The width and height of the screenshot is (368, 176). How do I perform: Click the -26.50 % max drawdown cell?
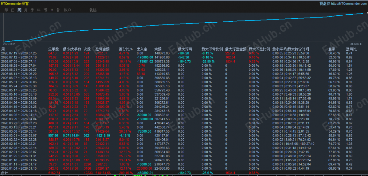pyautogui.click(x=208, y=62)
